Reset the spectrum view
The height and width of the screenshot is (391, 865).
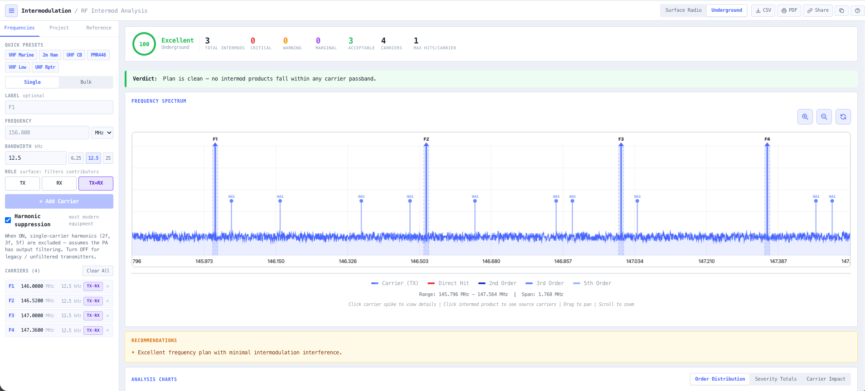point(843,117)
